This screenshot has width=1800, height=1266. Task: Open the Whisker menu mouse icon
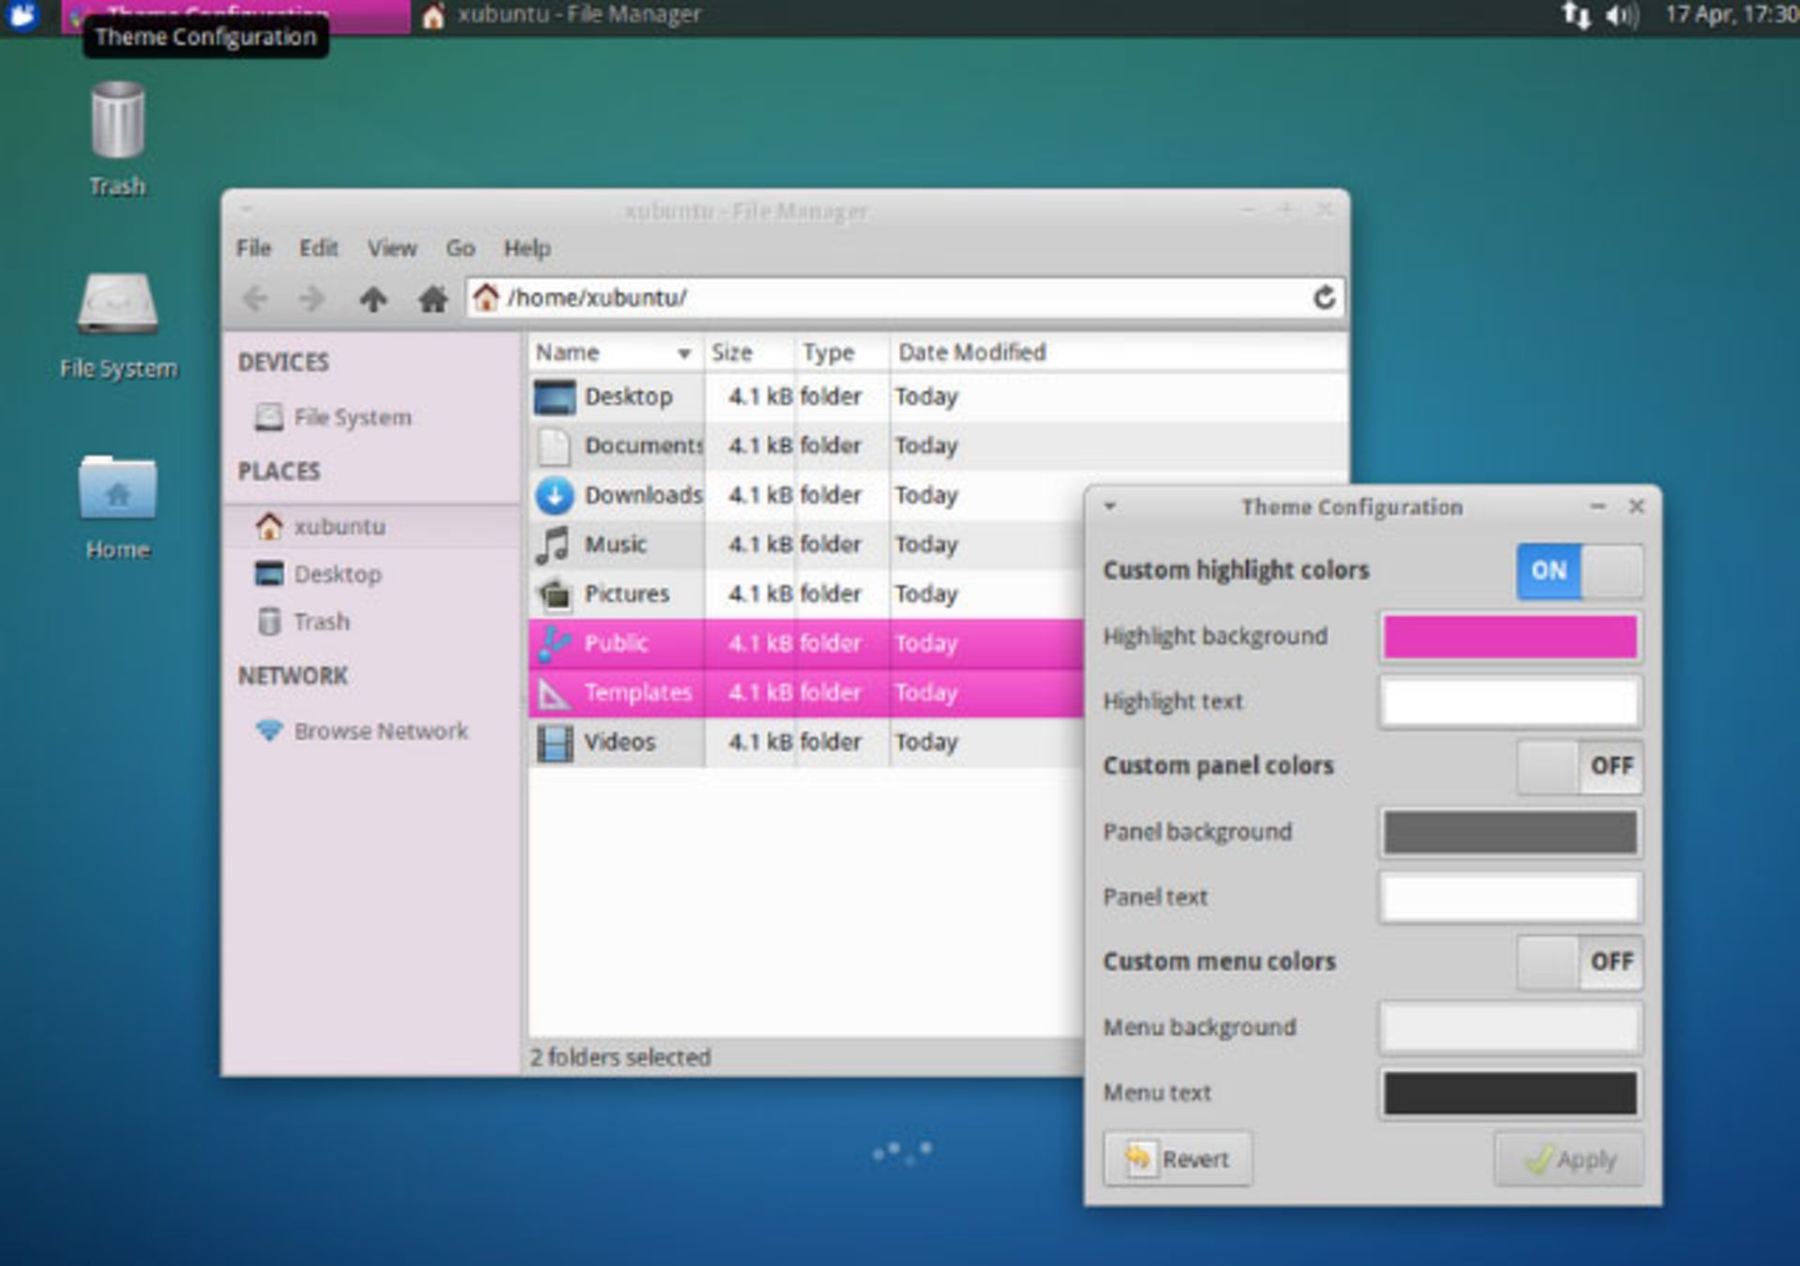click(x=22, y=15)
